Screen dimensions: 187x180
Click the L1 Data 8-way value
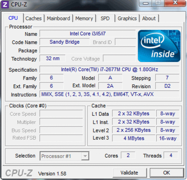pos(168,113)
